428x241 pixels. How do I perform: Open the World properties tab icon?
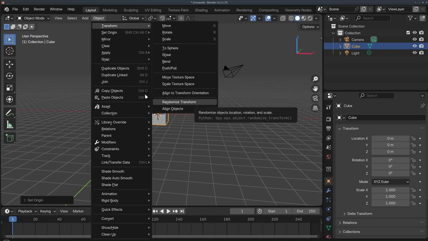tap(328, 157)
